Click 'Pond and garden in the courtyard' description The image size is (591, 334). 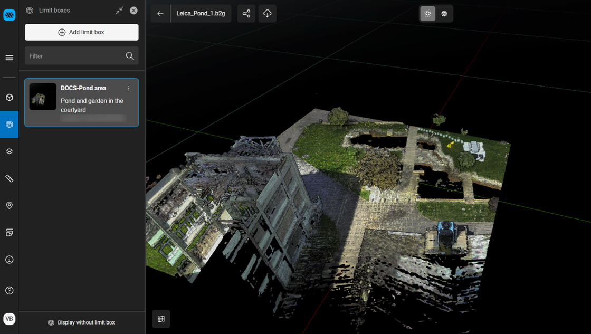[92, 106]
